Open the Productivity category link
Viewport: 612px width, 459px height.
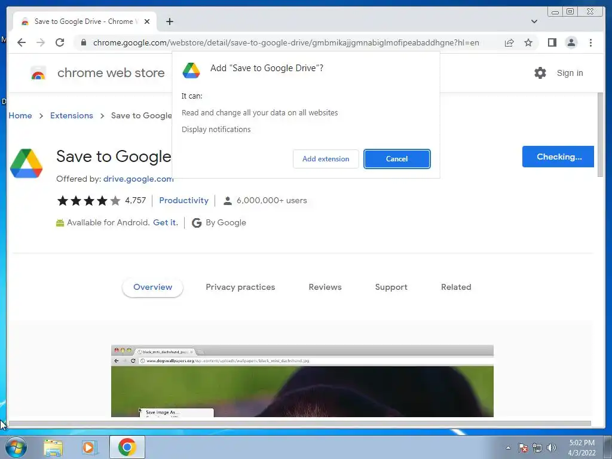183,201
